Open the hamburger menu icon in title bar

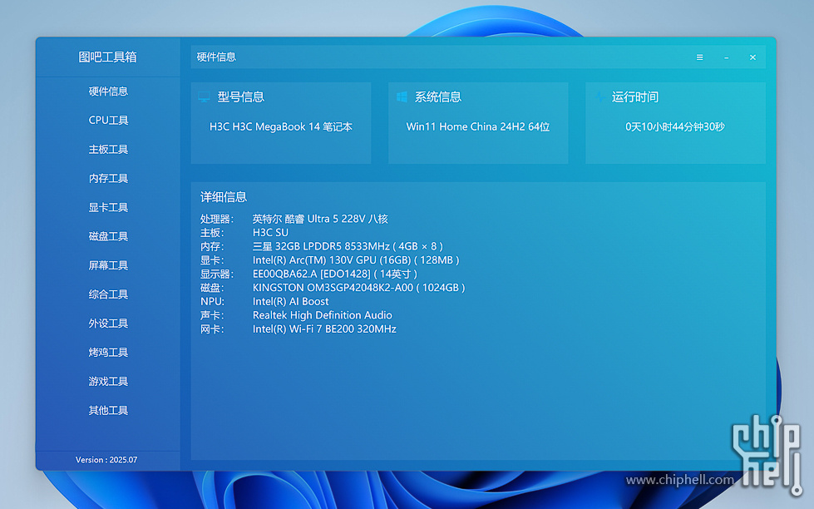coord(700,57)
